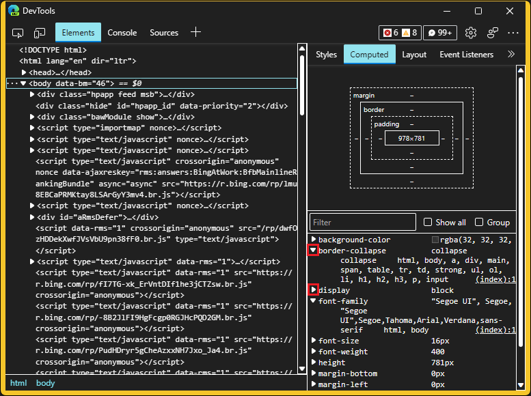The height and width of the screenshot is (396, 531).
Task: Open the 99+ issues counter
Action: point(440,33)
